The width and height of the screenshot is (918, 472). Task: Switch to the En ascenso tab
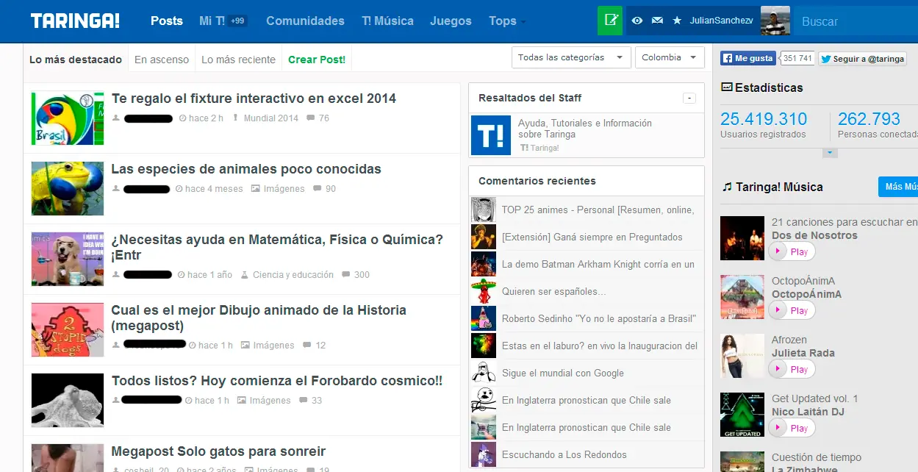[x=162, y=60]
